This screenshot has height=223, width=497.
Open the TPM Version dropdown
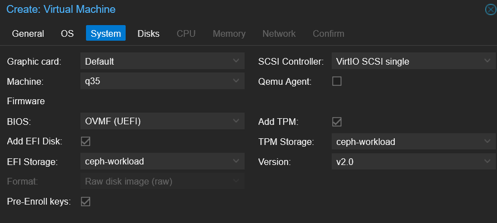[487, 162]
